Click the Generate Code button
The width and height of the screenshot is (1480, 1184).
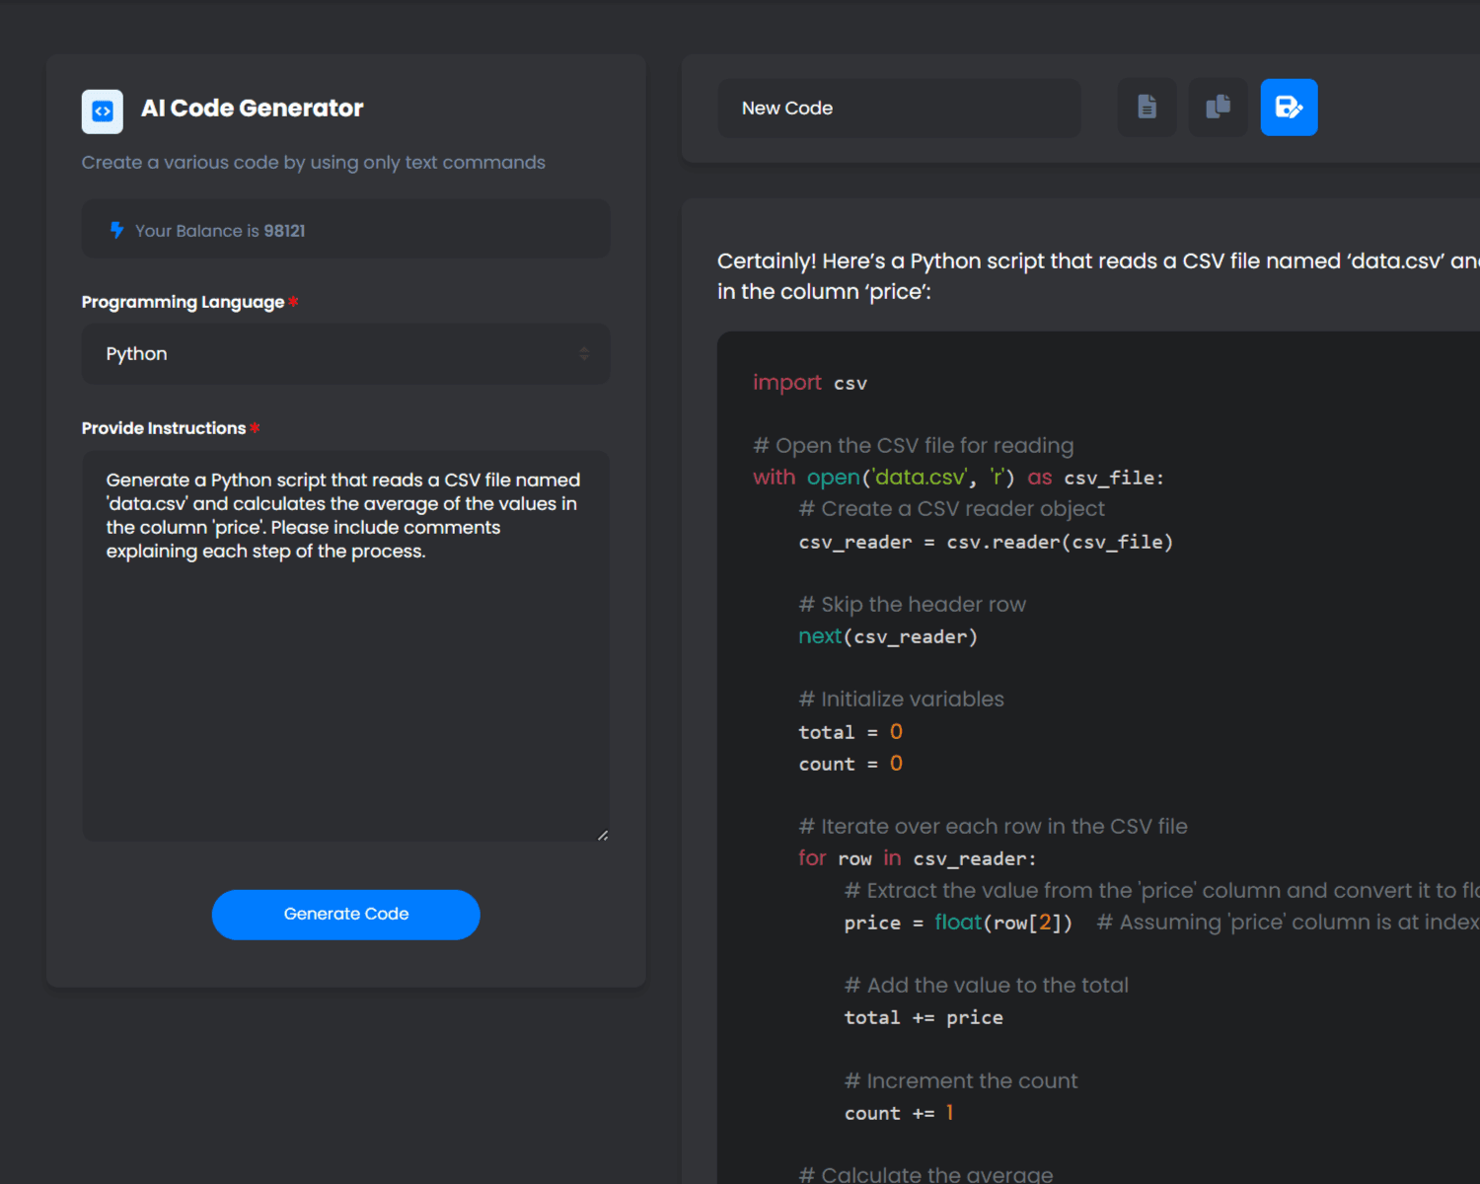[x=345, y=915]
